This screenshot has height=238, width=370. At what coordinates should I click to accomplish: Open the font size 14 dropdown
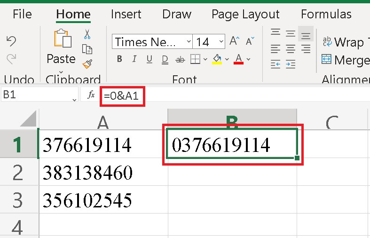[220, 42]
